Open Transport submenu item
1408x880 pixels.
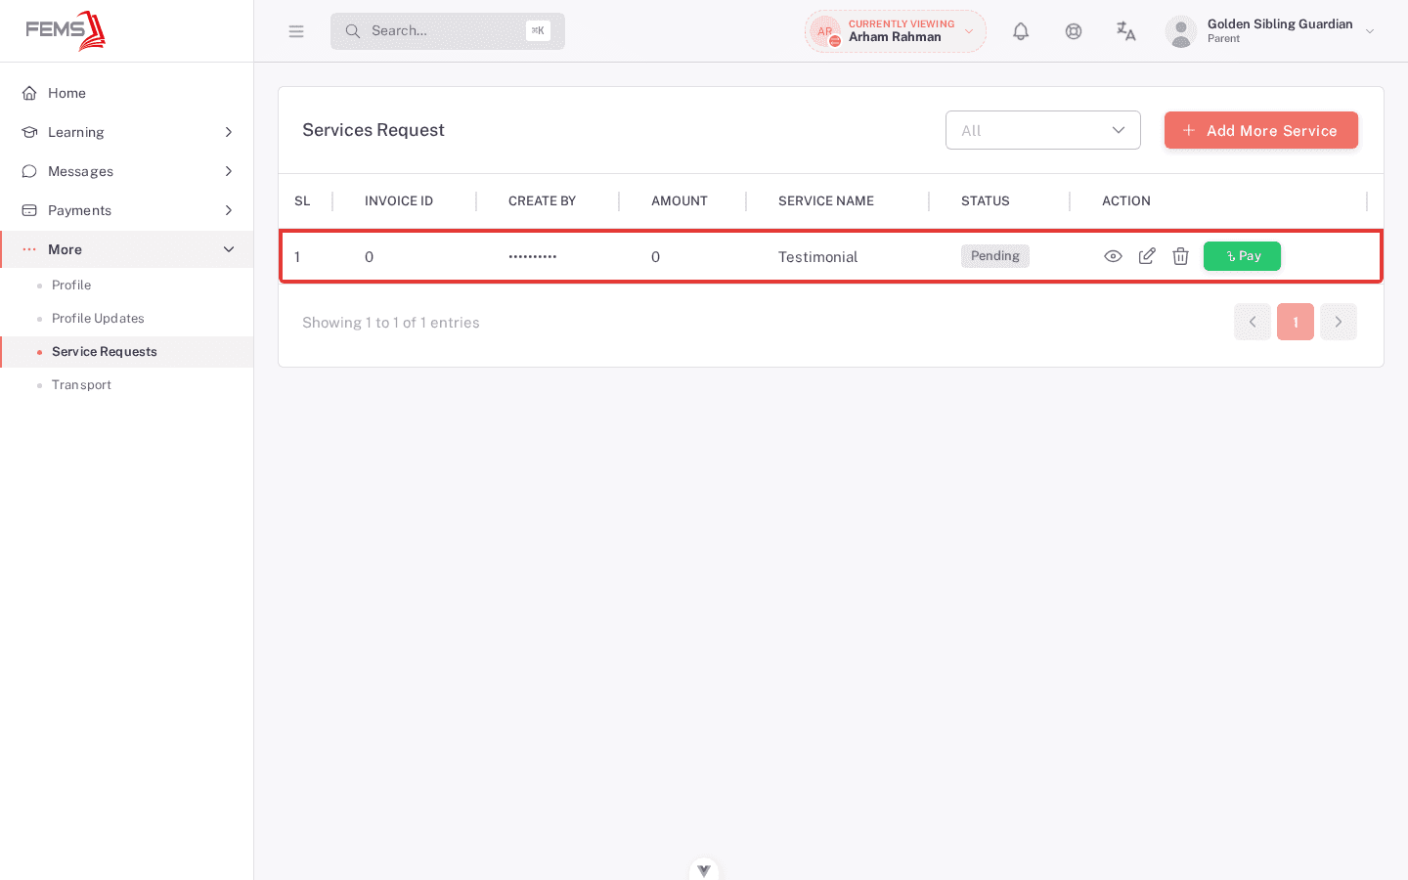click(127, 385)
